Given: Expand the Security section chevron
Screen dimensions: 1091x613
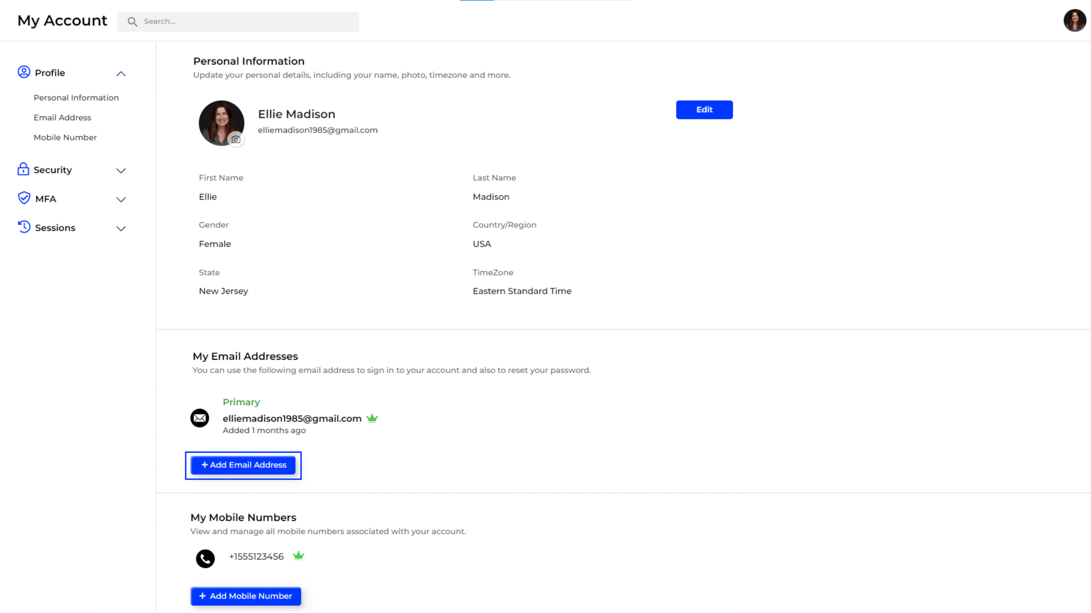Looking at the screenshot, I should [x=121, y=171].
